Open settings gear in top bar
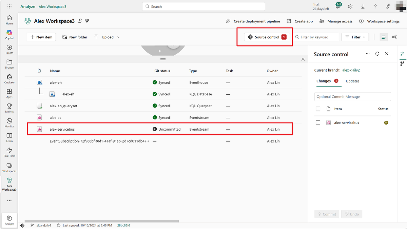The width and height of the screenshot is (407, 229). tap(350, 6)
